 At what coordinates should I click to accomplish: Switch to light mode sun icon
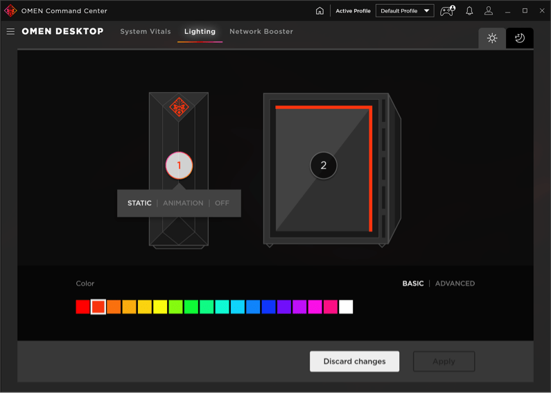tap(492, 38)
